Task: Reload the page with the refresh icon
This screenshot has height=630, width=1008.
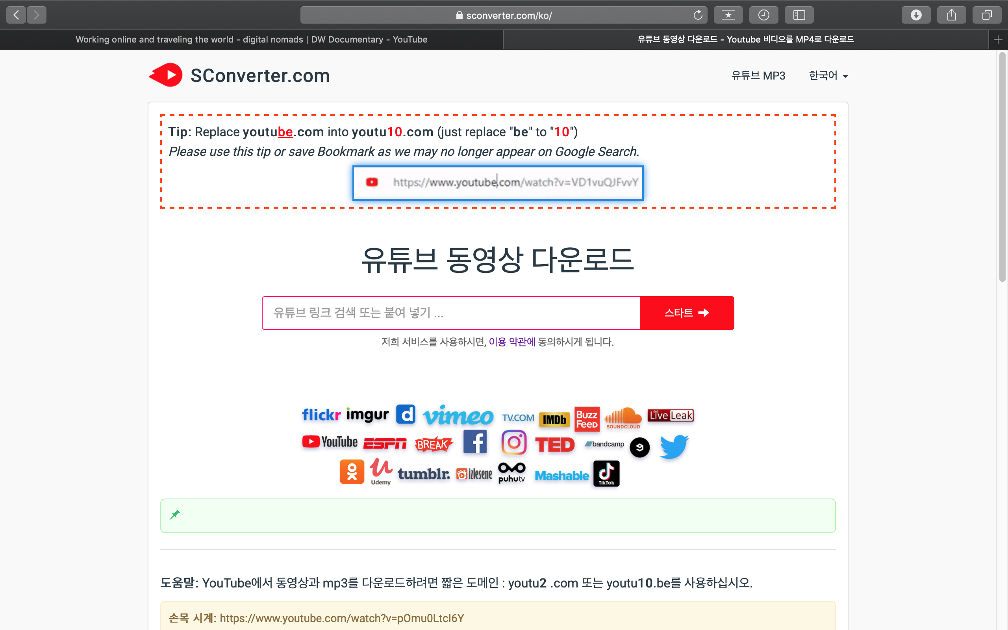Action: 698,15
